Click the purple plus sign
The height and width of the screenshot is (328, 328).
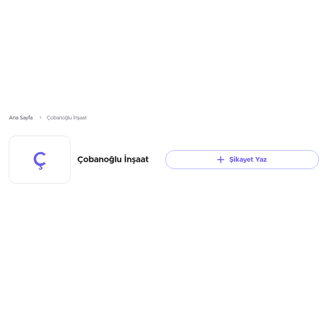click(221, 160)
